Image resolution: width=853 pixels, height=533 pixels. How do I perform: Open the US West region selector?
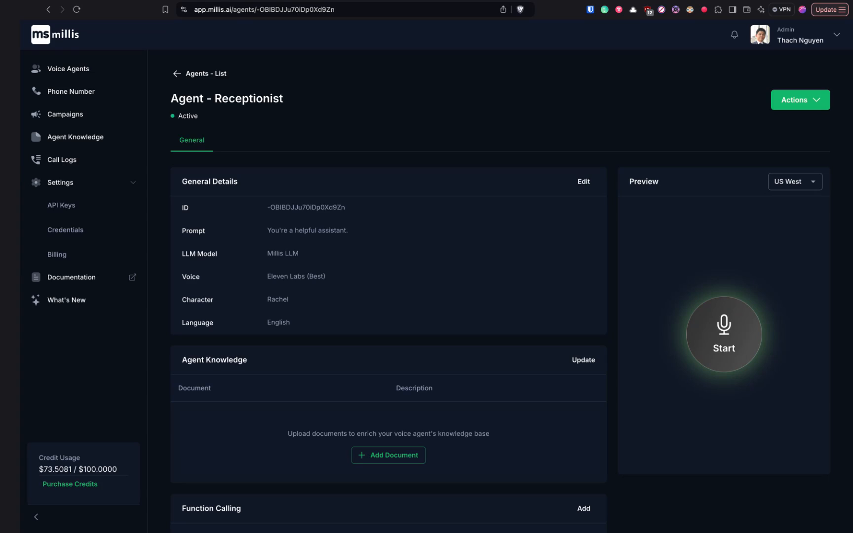[795, 181]
